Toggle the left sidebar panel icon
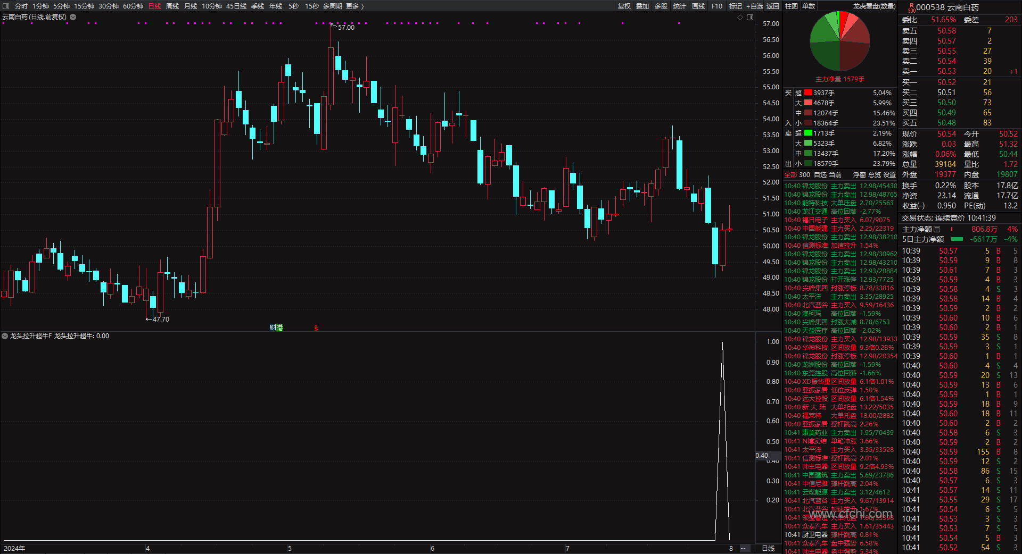The height and width of the screenshot is (554, 1022). click(6, 6)
